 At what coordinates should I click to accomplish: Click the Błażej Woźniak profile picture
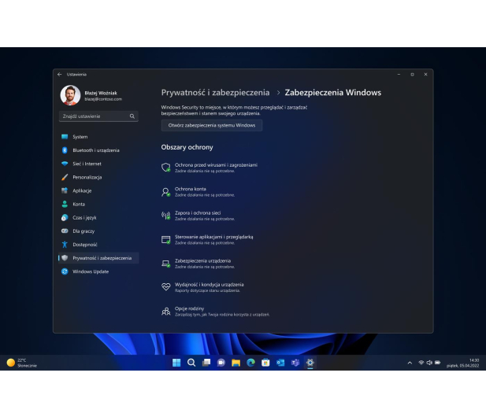pyautogui.click(x=70, y=95)
